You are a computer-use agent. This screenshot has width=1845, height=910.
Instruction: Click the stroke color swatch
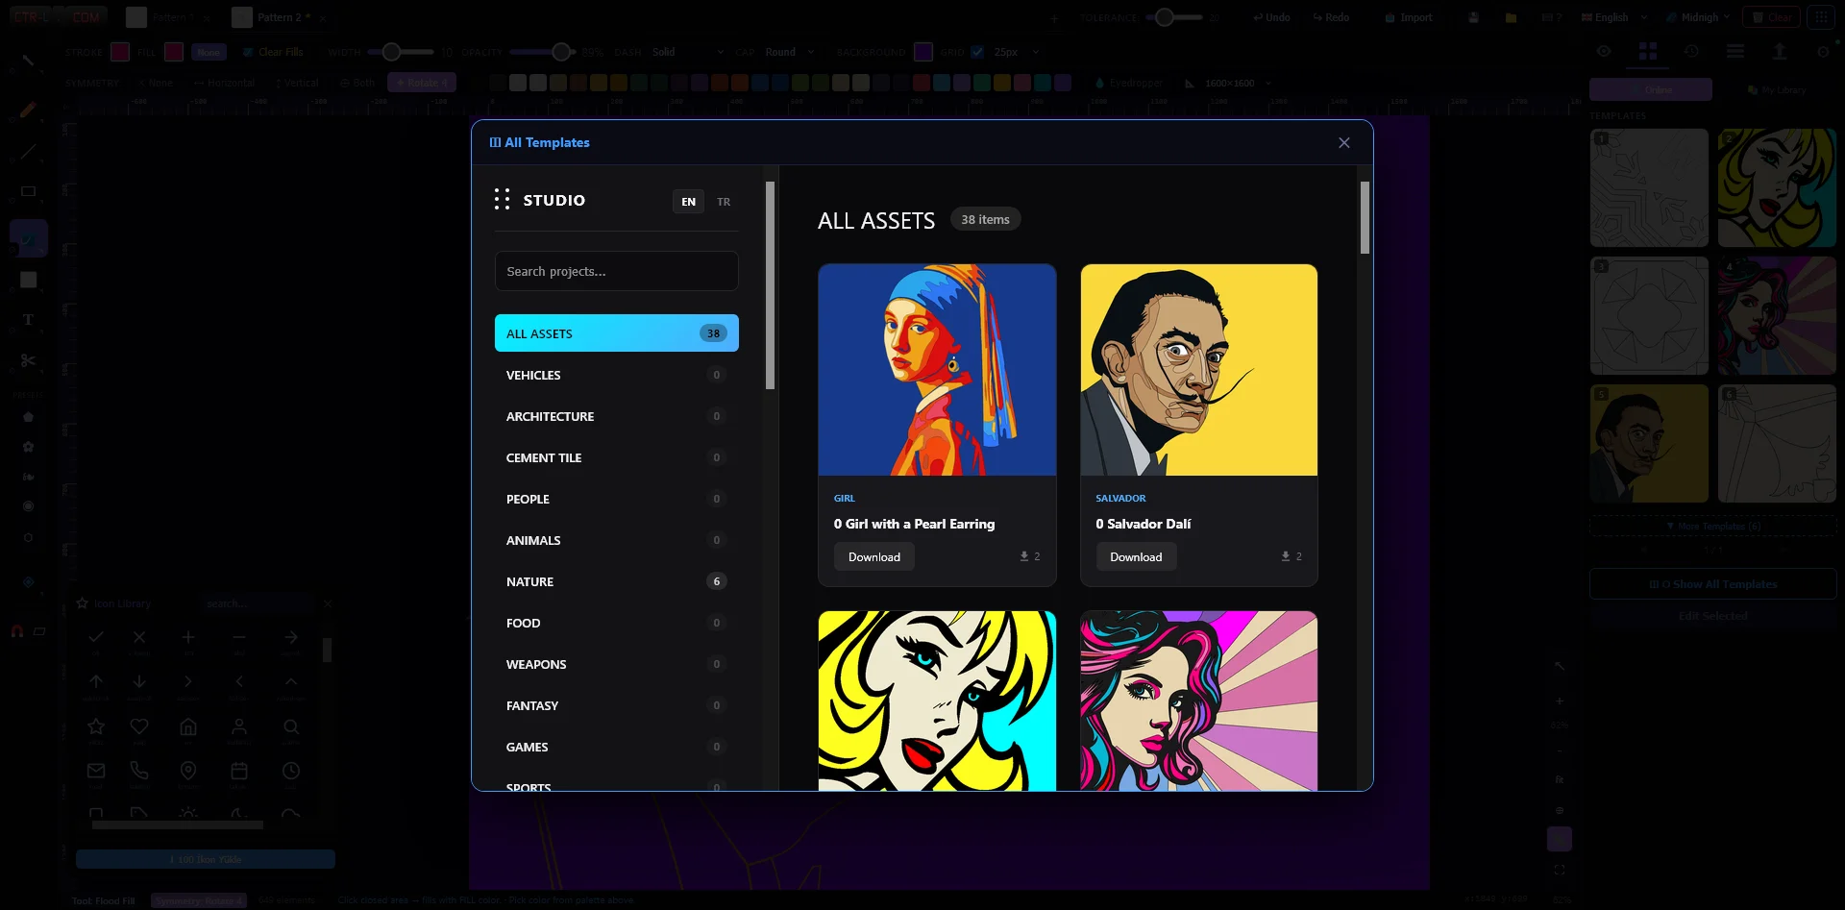(x=120, y=52)
